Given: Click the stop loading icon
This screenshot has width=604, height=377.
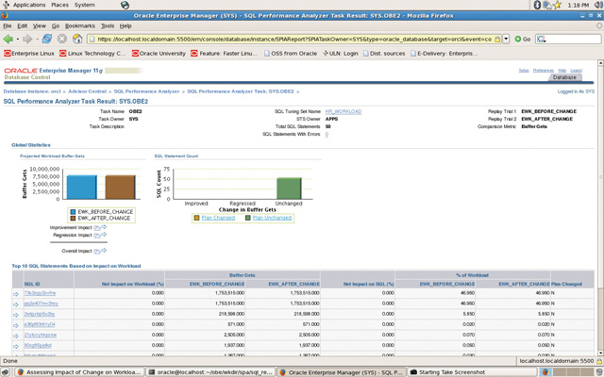Looking at the screenshot, I should [62, 39].
